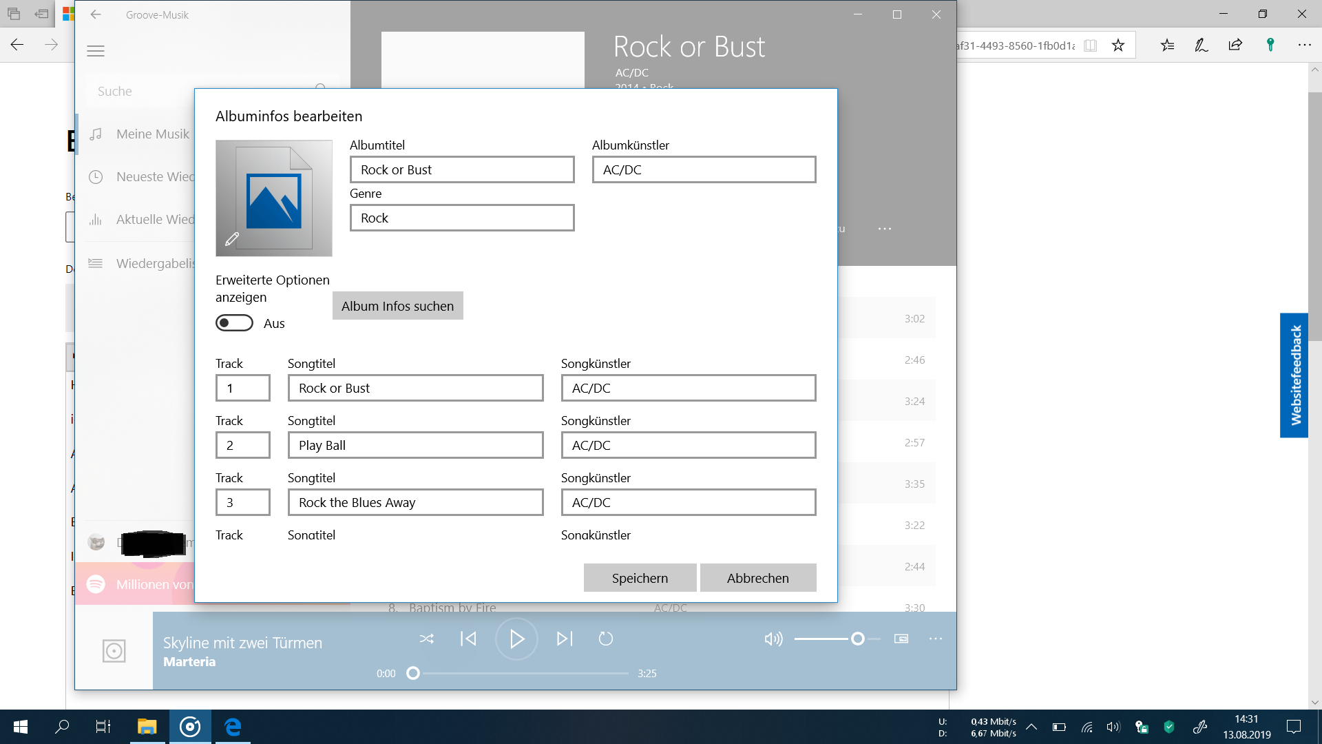
Task: Add notes pen icon in Edge
Action: 1201,45
